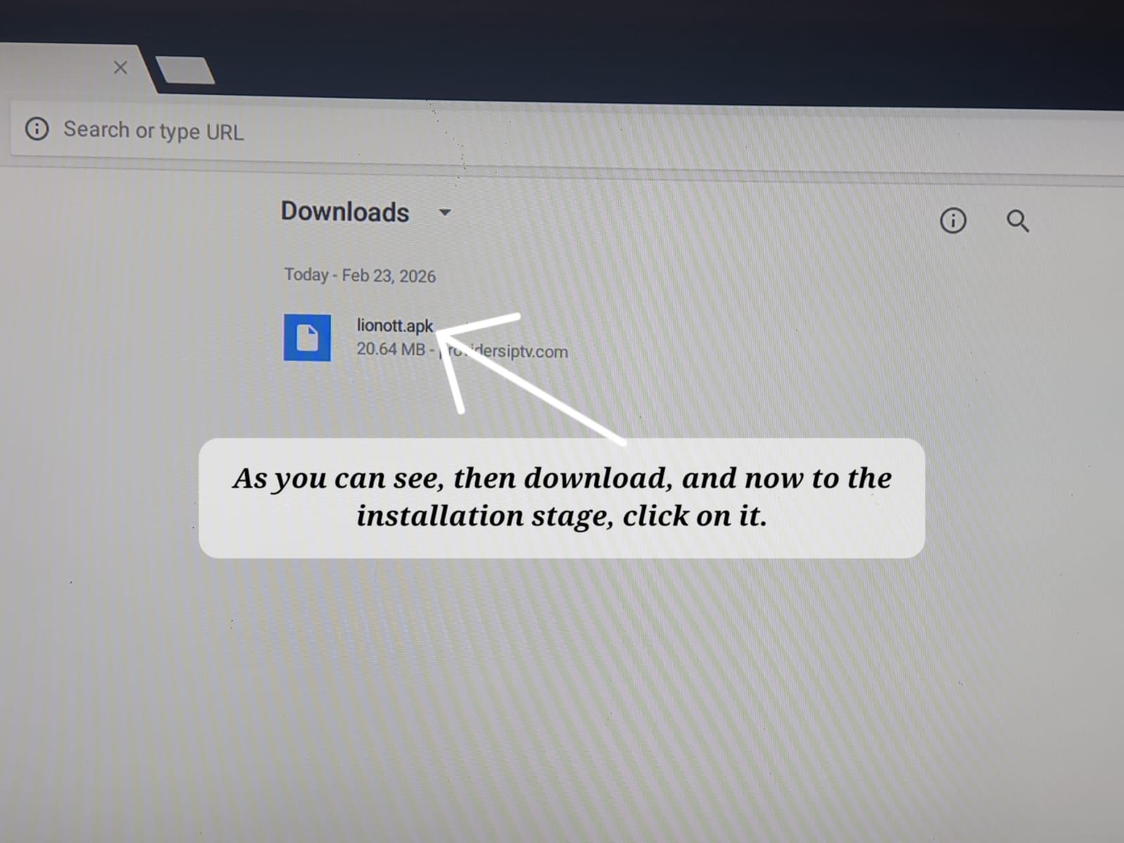Click the word "installation" in the caption
Viewport: 1124px width, 843px height.
440,516
